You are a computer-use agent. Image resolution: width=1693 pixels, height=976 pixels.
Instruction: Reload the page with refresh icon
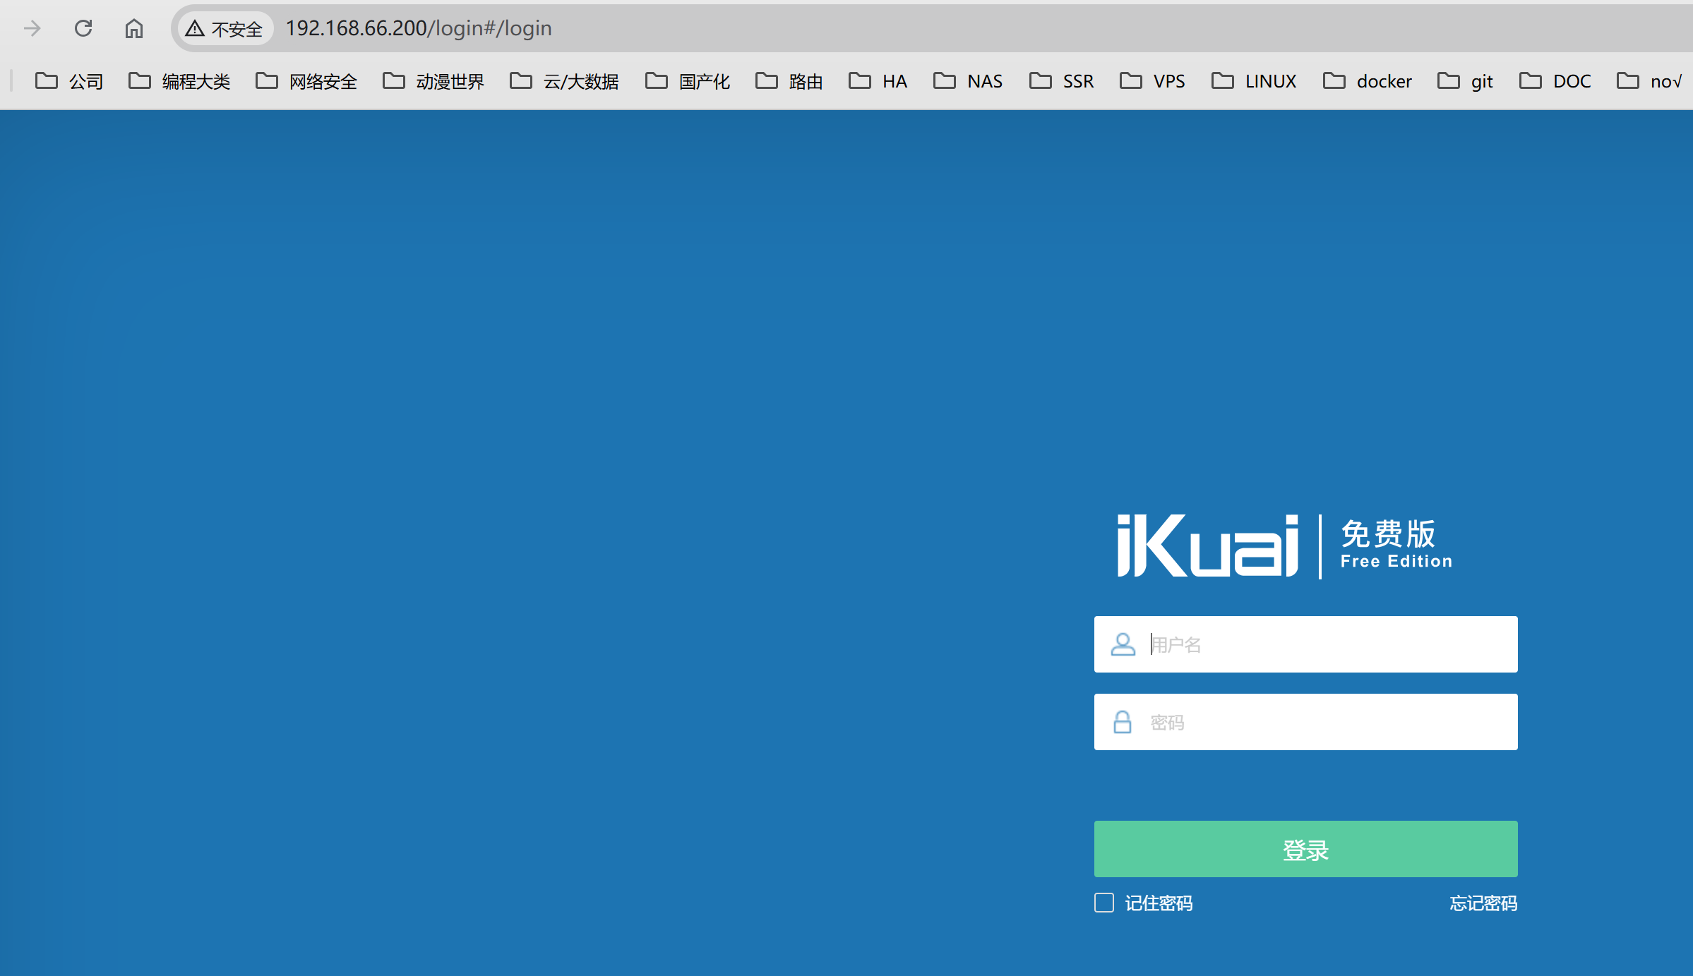[x=83, y=28]
